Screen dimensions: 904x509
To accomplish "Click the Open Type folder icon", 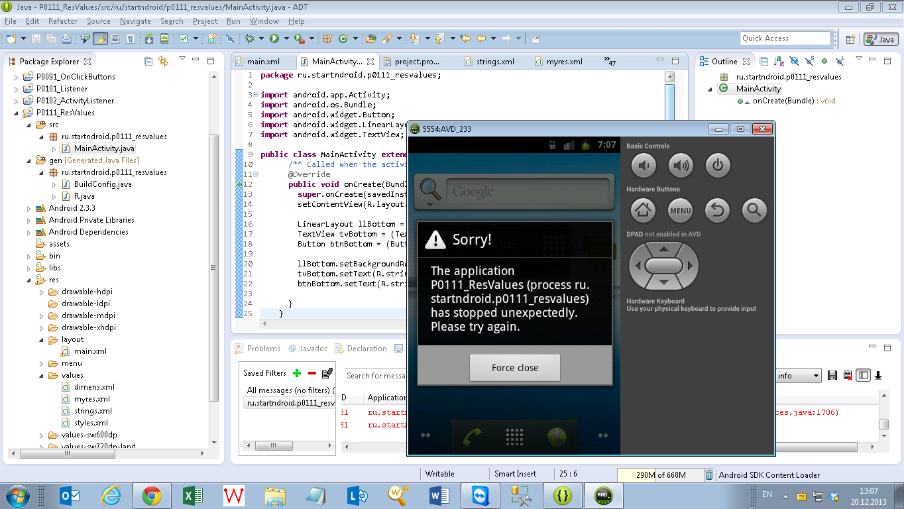I will point(371,38).
